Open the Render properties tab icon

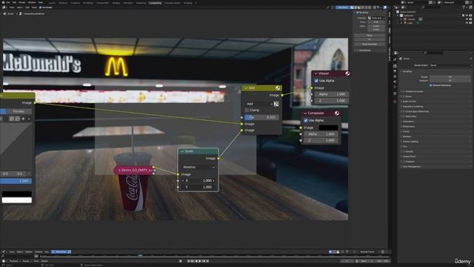pyautogui.click(x=395, y=66)
